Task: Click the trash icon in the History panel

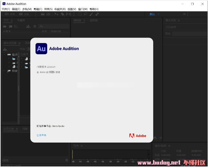Action: tap(67, 160)
